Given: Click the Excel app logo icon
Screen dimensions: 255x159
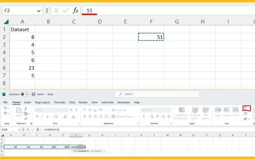Looking at the screenshot, I should point(4,94).
